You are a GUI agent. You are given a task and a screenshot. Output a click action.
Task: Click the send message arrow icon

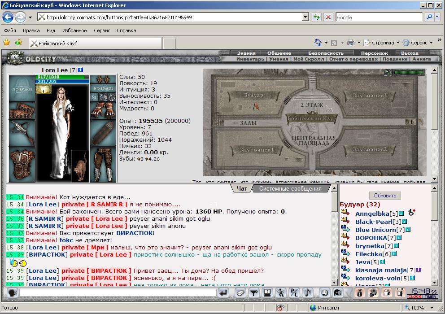pos(224,292)
